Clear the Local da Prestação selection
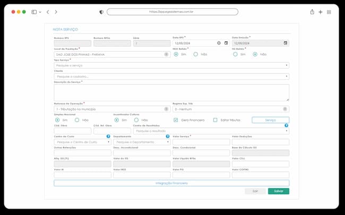 pyautogui.click(x=166, y=54)
